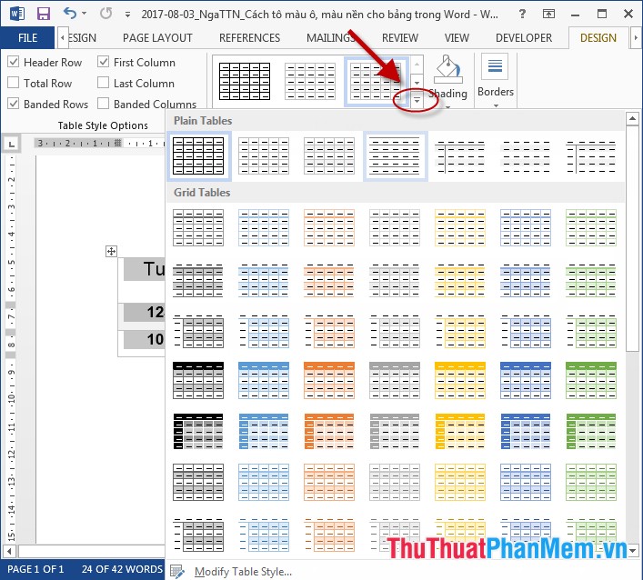Pick green Grid Table 5 Dark style
The width and height of the screenshot is (643, 580).
pyautogui.click(x=591, y=431)
